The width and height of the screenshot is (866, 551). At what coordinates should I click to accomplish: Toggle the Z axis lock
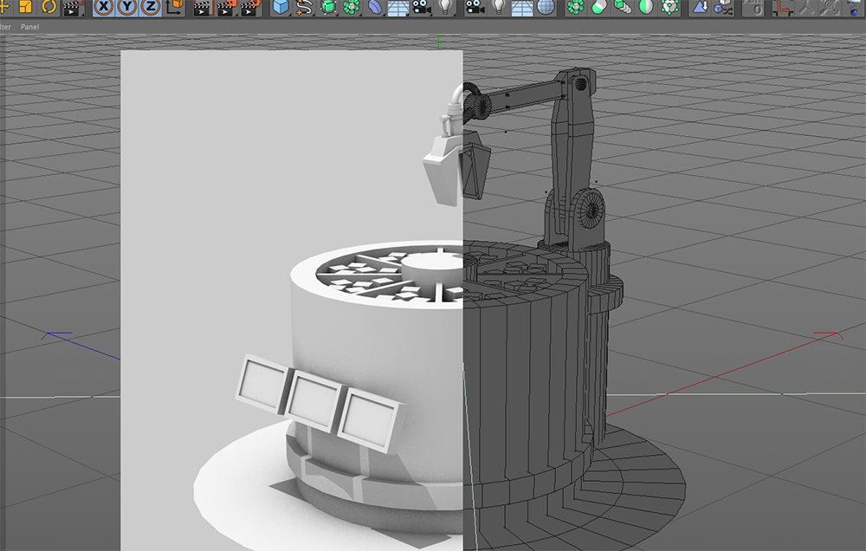150,7
